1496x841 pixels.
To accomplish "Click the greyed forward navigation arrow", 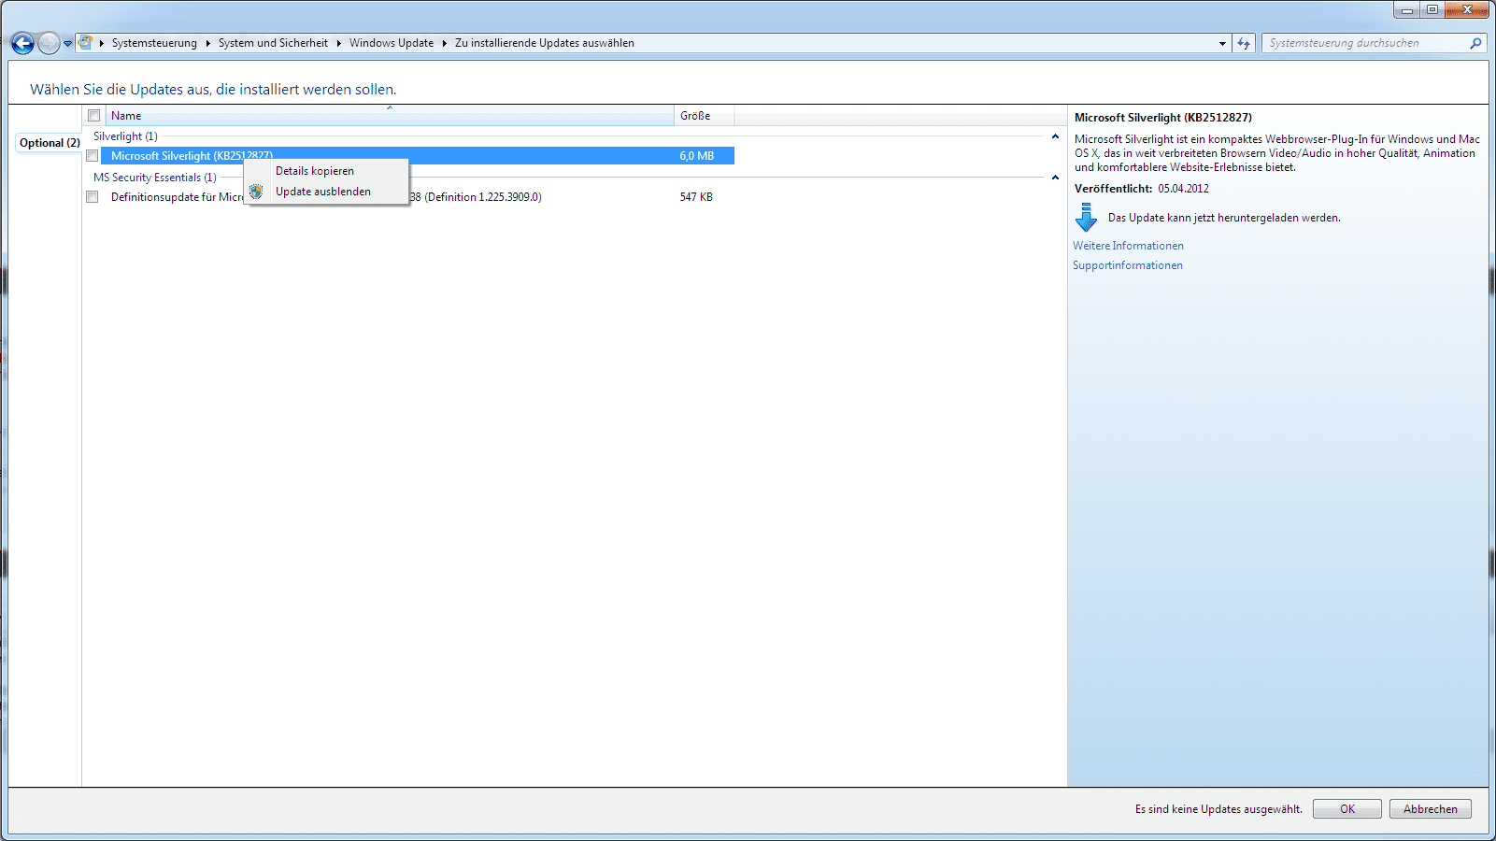I will 49,43.
